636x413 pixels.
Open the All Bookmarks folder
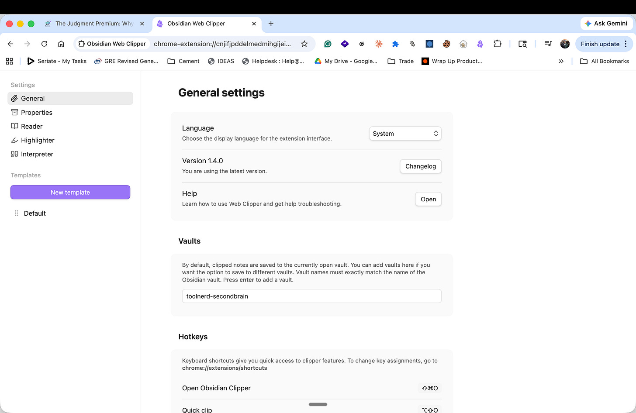click(x=605, y=61)
